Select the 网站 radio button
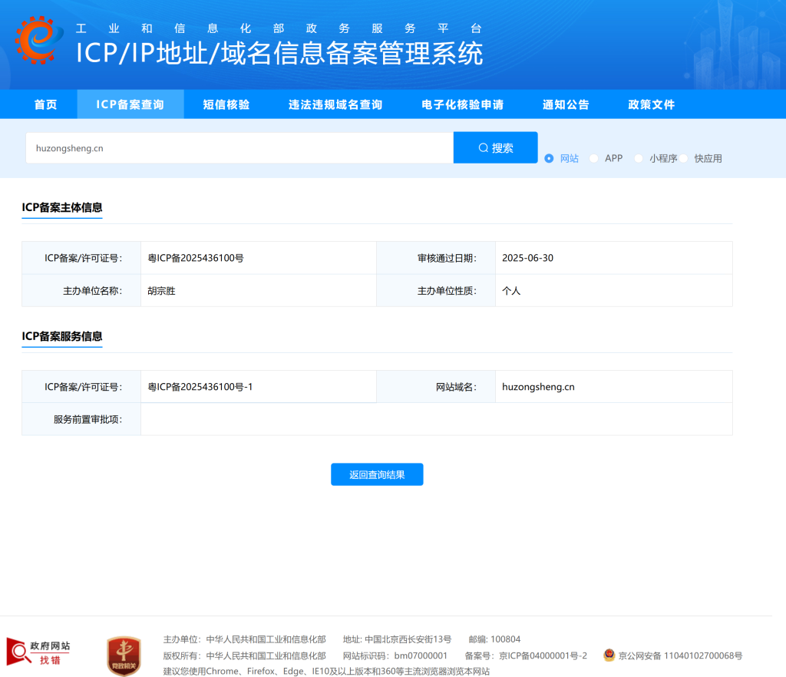 pos(549,158)
